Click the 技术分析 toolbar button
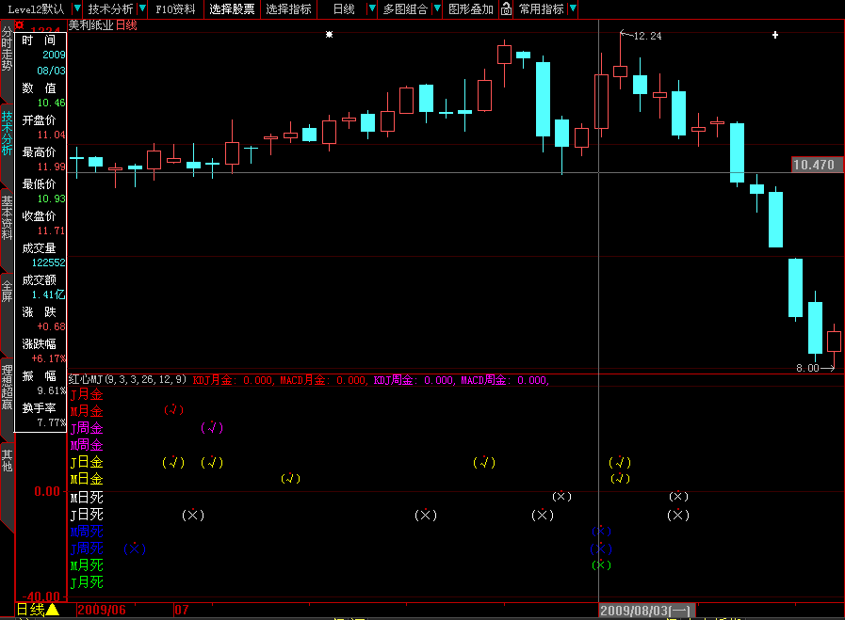Screen dimensions: 845x620 (110, 9)
